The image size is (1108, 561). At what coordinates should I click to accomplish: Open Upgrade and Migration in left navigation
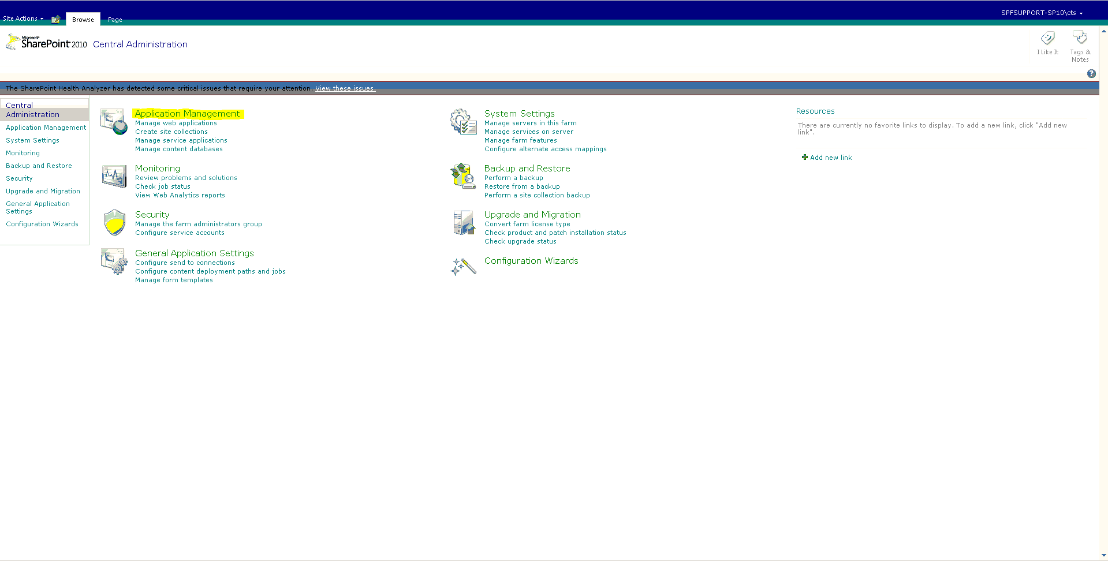coord(43,191)
